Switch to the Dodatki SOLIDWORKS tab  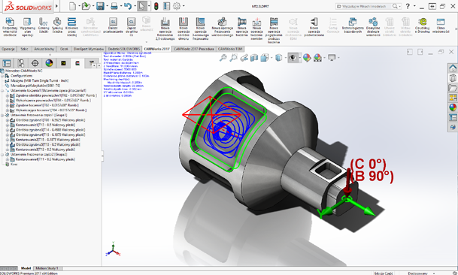(124, 49)
